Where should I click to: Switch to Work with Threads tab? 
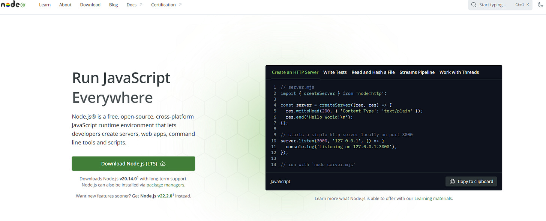click(x=459, y=72)
